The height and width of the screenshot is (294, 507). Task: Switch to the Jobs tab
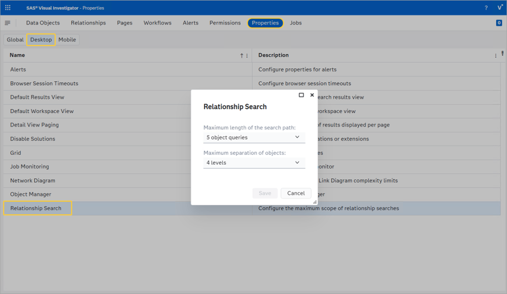[295, 23]
